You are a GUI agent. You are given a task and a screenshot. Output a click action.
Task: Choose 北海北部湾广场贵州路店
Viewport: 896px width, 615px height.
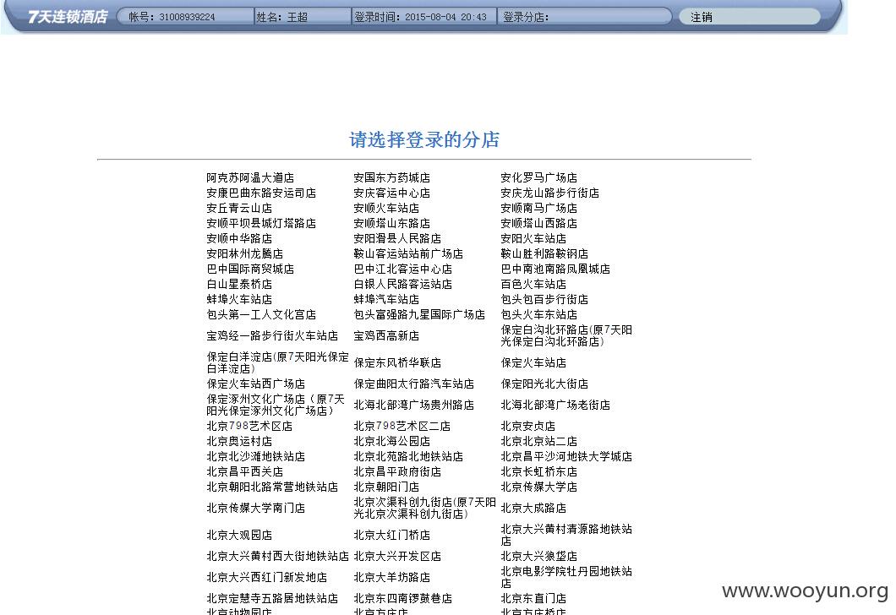pyautogui.click(x=413, y=405)
